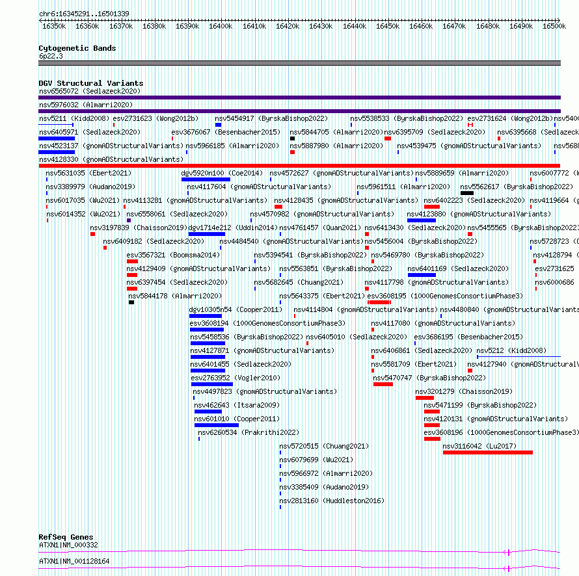Click the black nsv5562617 variant bar
The image size is (579, 576).
click(x=467, y=193)
